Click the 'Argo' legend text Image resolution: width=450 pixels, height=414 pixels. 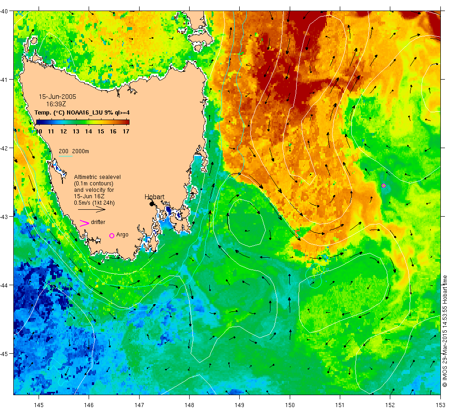pos(122,235)
